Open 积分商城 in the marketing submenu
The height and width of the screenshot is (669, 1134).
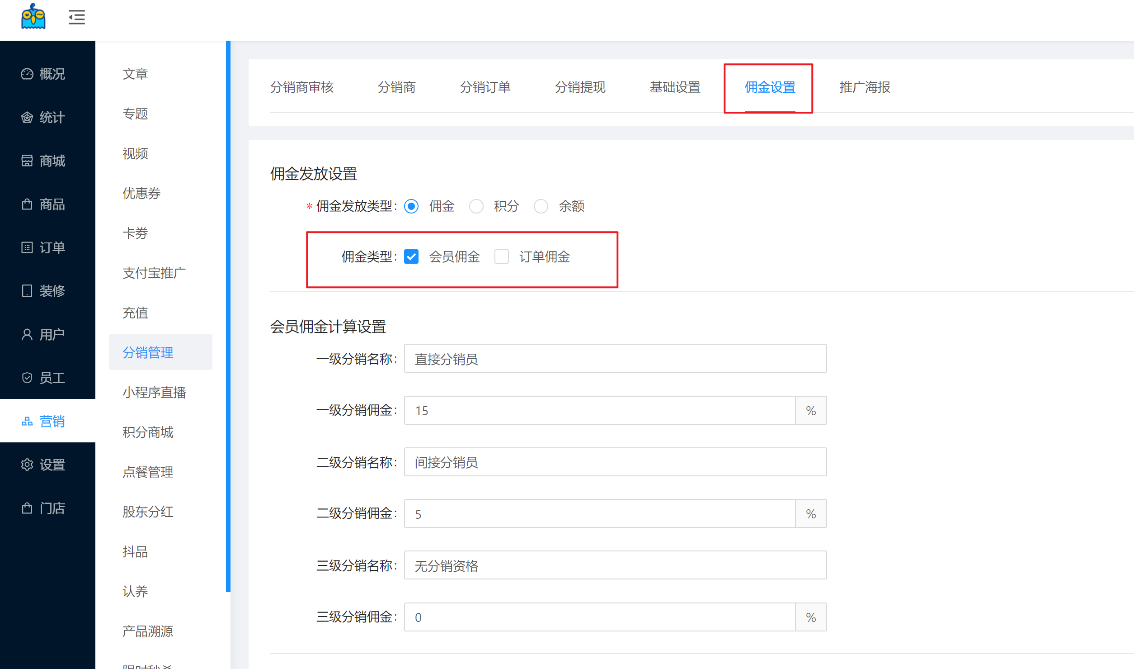(148, 432)
